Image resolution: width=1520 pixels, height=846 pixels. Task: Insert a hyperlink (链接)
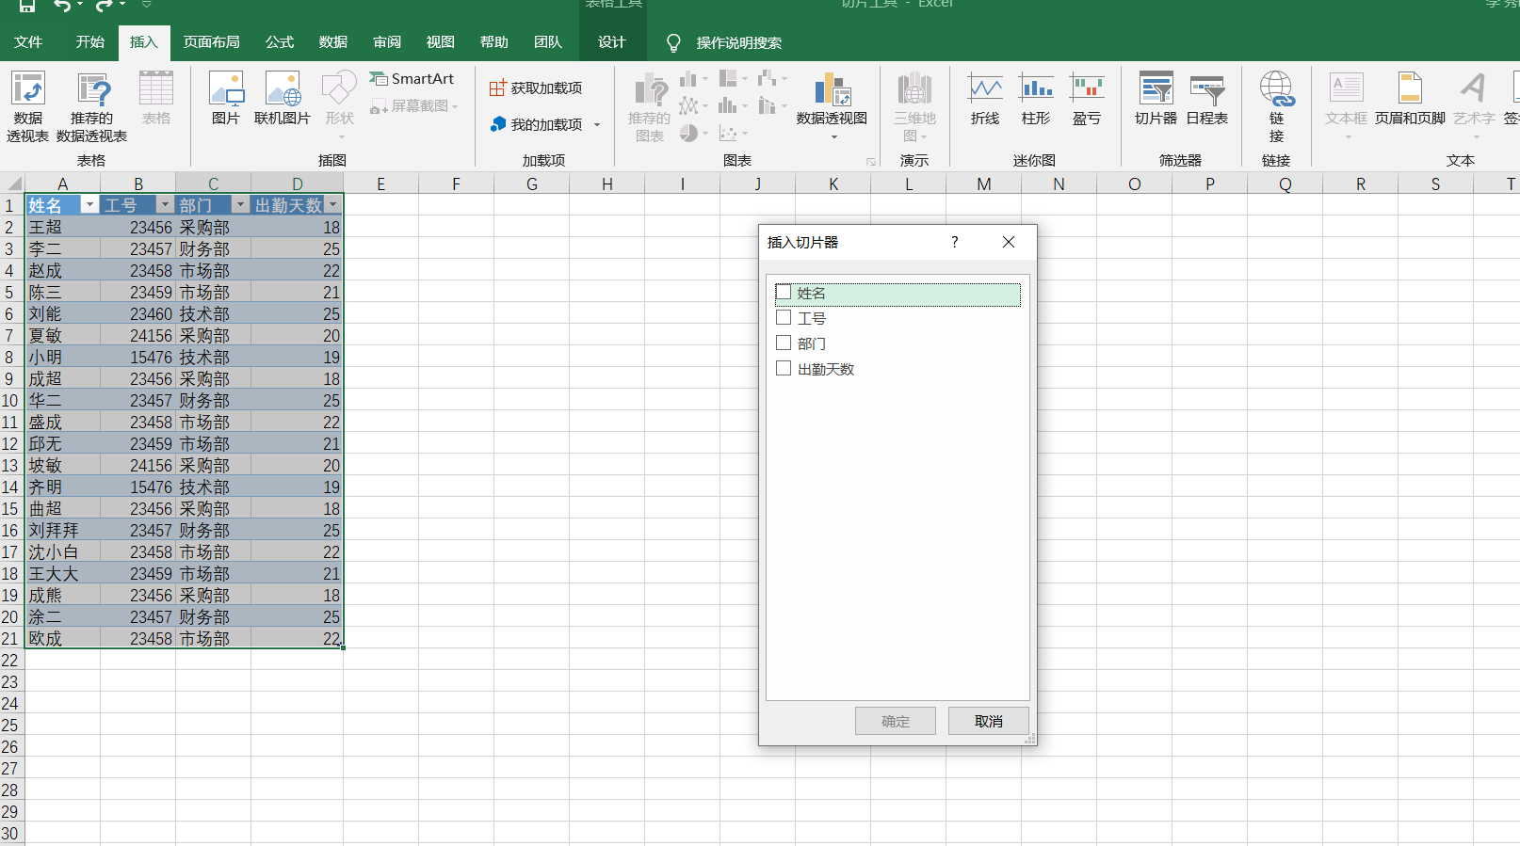(x=1276, y=106)
